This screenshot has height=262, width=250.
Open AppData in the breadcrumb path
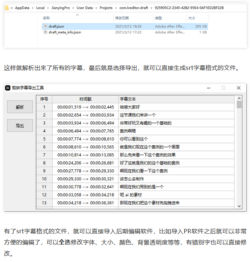[x=22, y=8]
